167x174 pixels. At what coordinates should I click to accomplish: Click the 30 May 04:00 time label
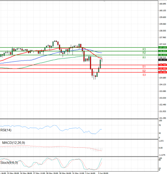(x=65, y=173)
